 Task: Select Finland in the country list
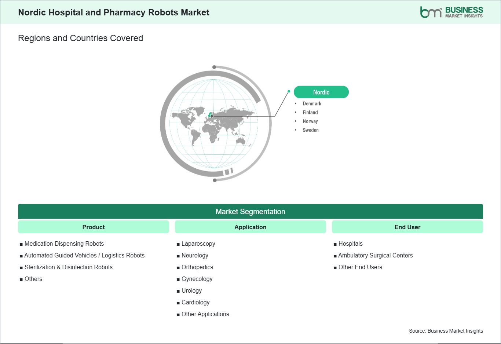tap(310, 113)
